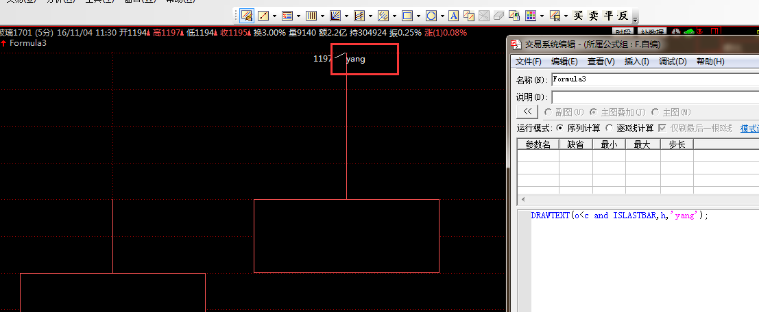
Task: Select the rectangle drawing tool
Action: click(x=407, y=15)
